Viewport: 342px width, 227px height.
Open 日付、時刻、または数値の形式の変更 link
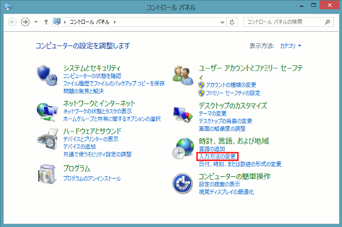pos(240,164)
